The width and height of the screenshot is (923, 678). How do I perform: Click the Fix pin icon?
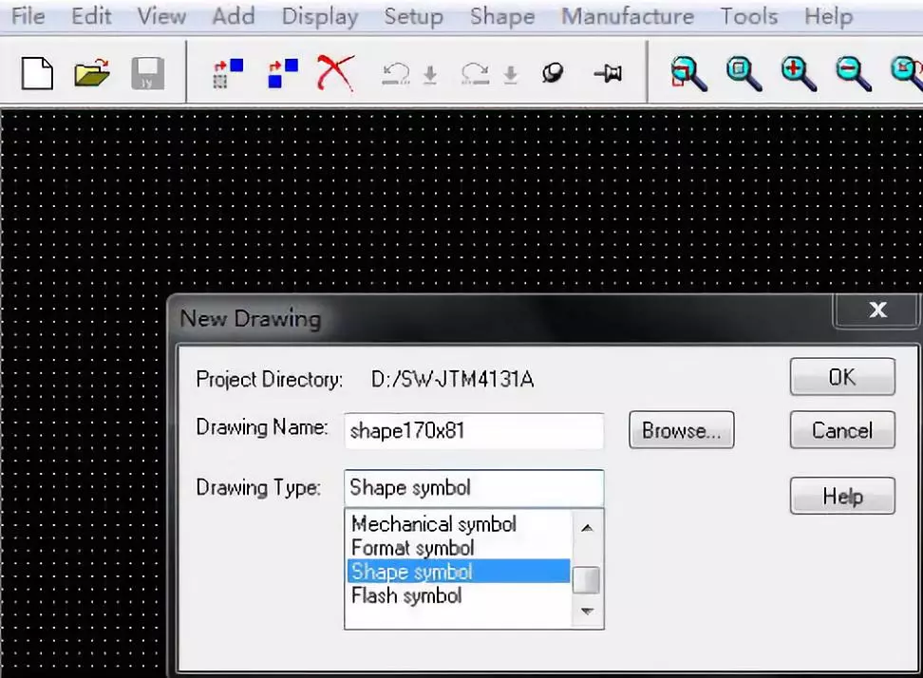click(x=608, y=73)
